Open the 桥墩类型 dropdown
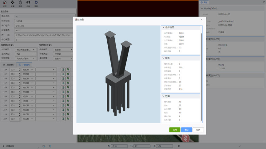This screenshot has height=149, width=266. (63, 54)
